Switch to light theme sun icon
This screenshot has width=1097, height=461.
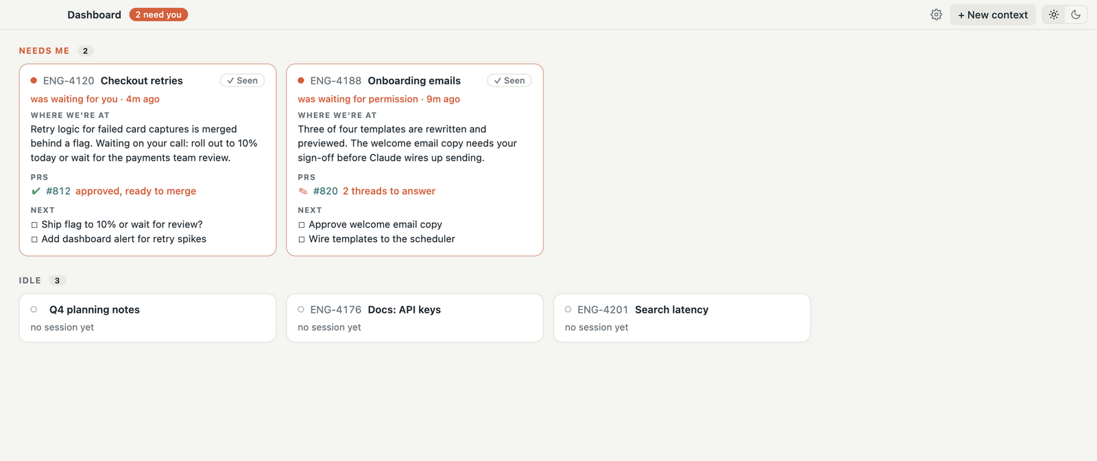pyautogui.click(x=1054, y=14)
